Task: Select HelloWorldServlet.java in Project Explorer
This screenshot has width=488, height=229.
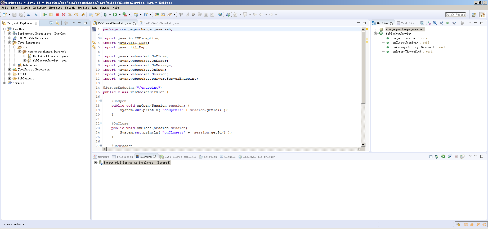Action: click(50, 56)
